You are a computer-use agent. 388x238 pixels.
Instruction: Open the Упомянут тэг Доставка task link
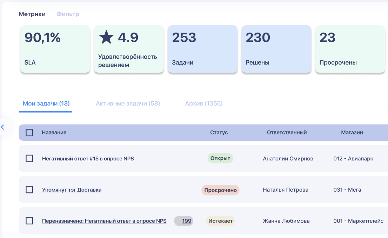pos(72,190)
